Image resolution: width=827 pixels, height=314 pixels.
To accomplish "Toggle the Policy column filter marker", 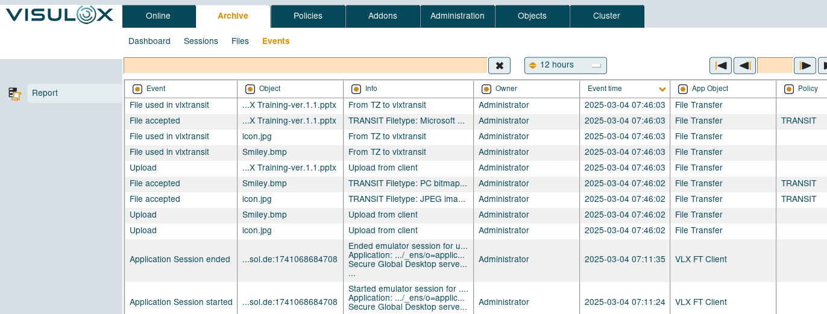I will 789,89.
